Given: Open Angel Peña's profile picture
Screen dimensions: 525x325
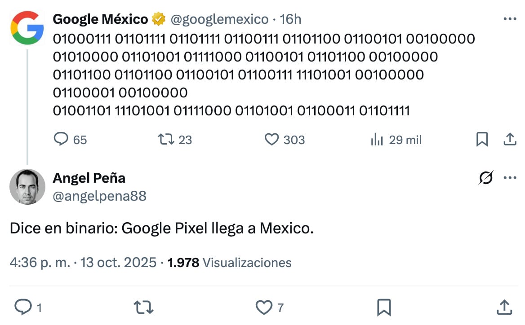Looking at the screenshot, I should pos(27,187).
